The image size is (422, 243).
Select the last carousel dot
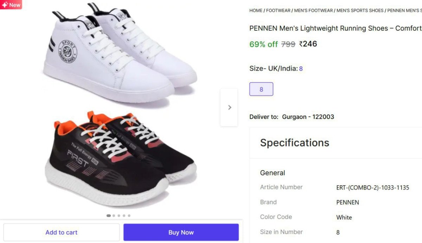129,216
